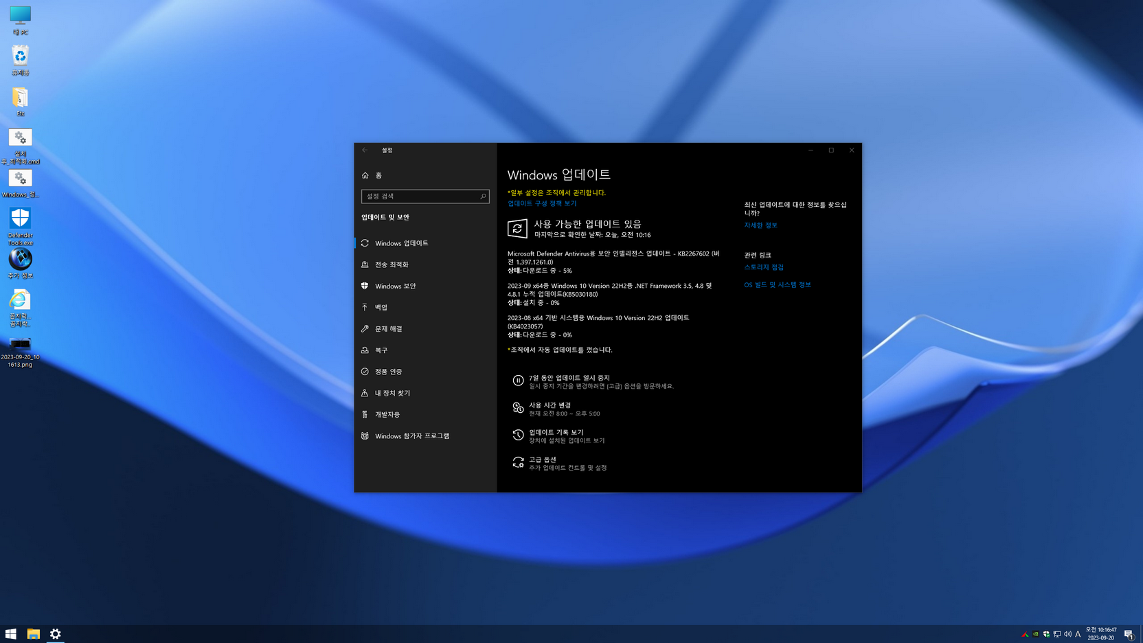Image resolution: width=1143 pixels, height=643 pixels.
Task: Open the taskbar clock and date
Action: pos(1101,634)
